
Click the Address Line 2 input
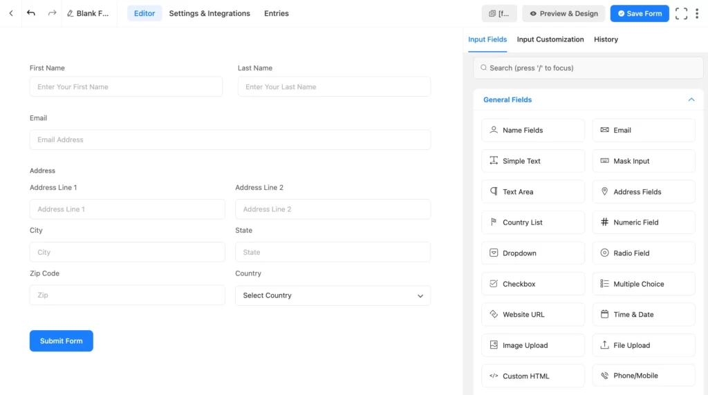tap(333, 209)
